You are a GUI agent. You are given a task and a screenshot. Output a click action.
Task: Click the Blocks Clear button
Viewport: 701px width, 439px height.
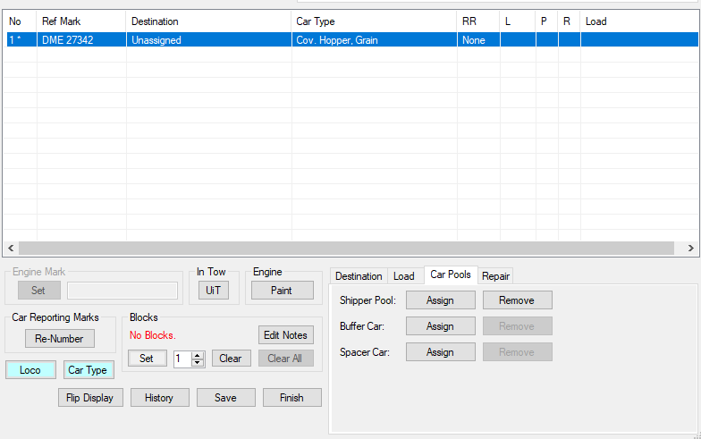(231, 359)
